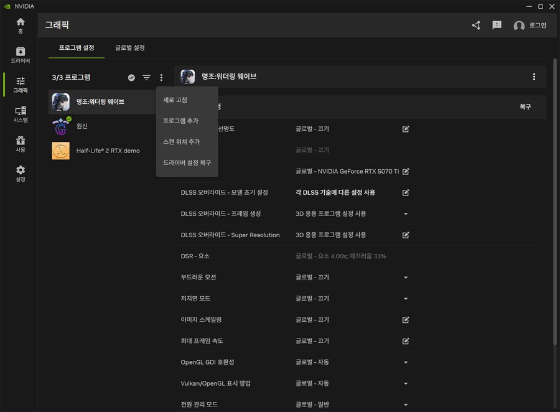Image resolution: width=560 pixels, height=412 pixels.
Task: Click the settings panel vertical scrollbar
Action: (554, 202)
